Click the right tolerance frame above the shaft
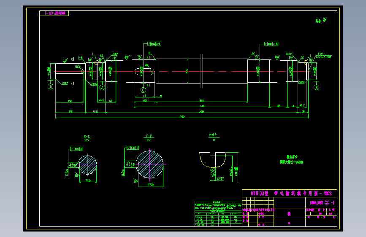366x237 pixels. pyautogui.click(x=271, y=44)
